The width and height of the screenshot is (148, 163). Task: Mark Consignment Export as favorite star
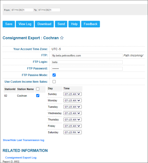pos(62,38)
